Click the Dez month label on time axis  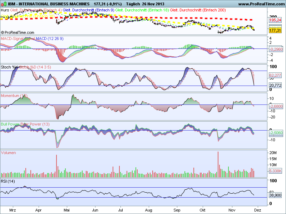[257, 210]
